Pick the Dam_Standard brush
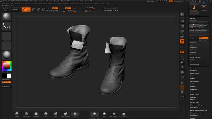This screenshot has width=212, height=119. pyautogui.click(x=26, y=114)
